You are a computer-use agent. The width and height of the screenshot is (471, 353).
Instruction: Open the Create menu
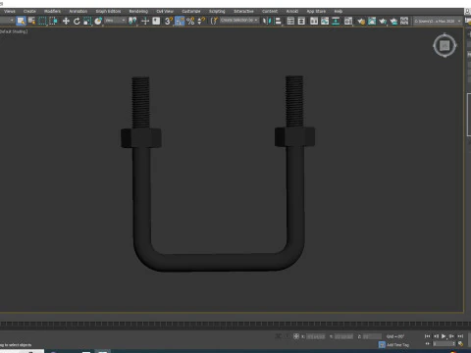(x=29, y=11)
